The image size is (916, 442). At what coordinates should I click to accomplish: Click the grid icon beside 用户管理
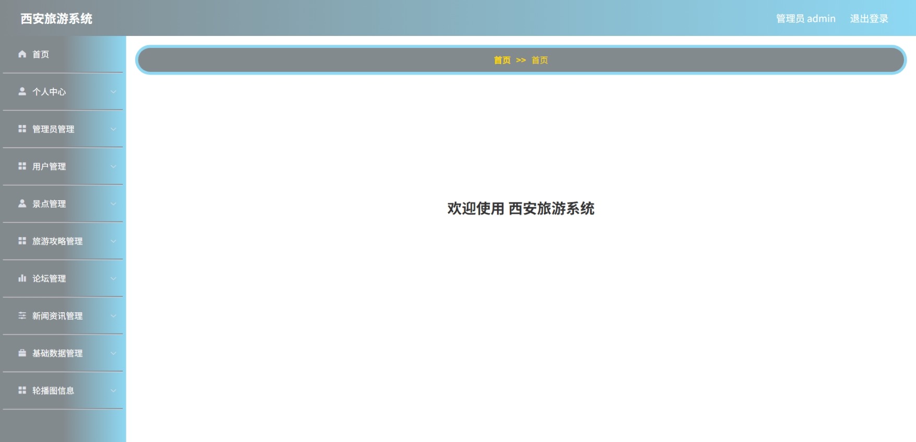22,166
